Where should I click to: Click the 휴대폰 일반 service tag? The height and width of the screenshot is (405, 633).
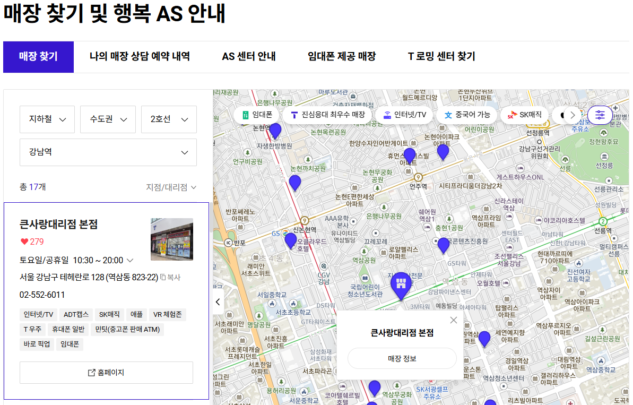click(x=68, y=330)
